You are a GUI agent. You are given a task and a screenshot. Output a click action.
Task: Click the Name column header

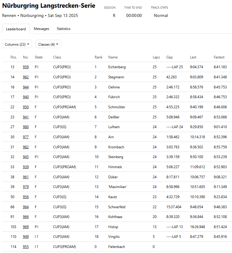coord(113,57)
